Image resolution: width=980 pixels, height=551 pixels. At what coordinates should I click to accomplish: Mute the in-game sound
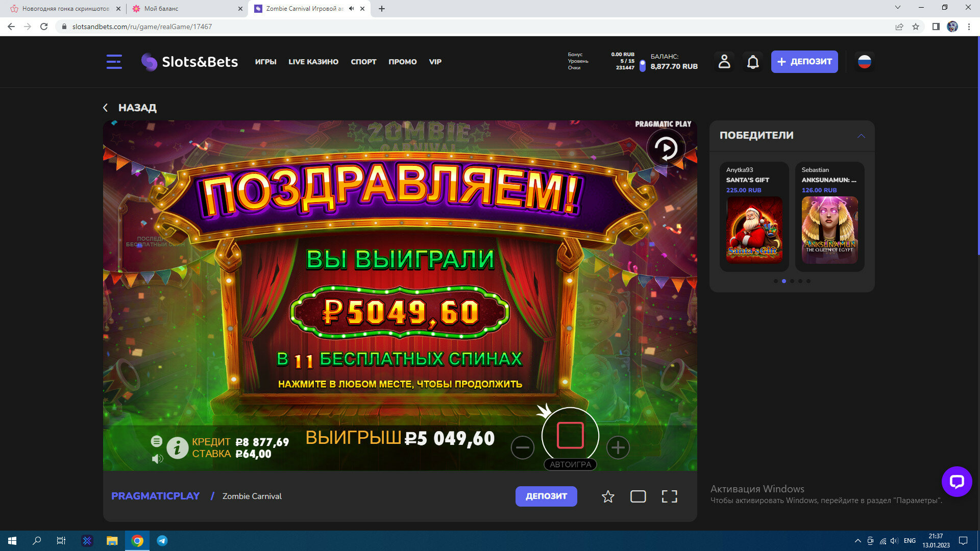coord(157,459)
